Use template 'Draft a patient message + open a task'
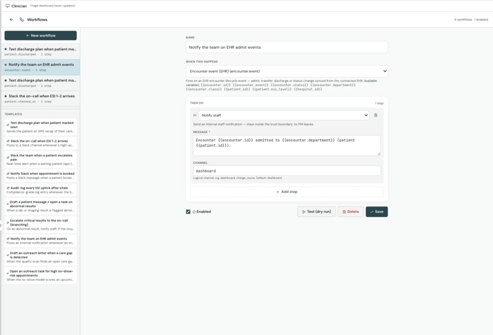This screenshot has width=493, height=335. [40, 206]
